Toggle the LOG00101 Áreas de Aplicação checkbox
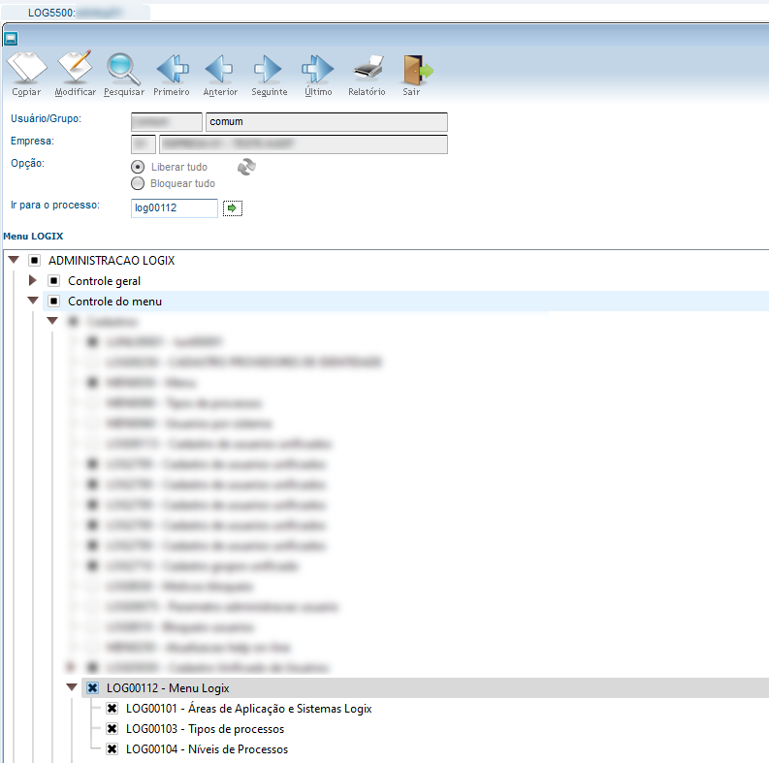The height and width of the screenshot is (763, 769). (x=112, y=709)
